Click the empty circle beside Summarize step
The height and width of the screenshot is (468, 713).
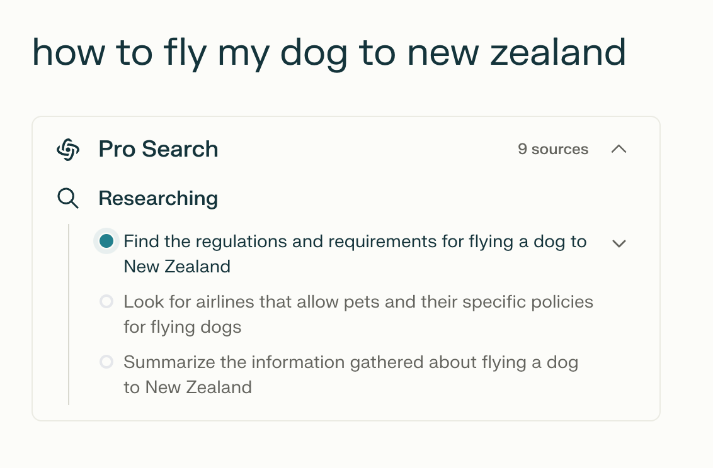coord(106,362)
